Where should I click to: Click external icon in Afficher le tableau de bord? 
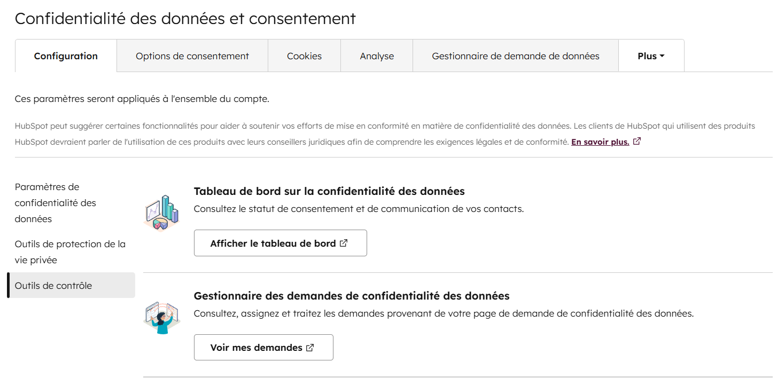344,243
